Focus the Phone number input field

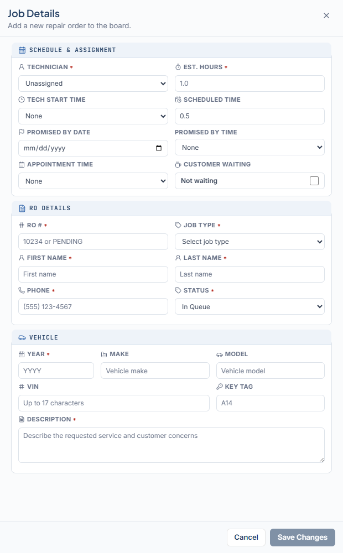(x=93, y=306)
